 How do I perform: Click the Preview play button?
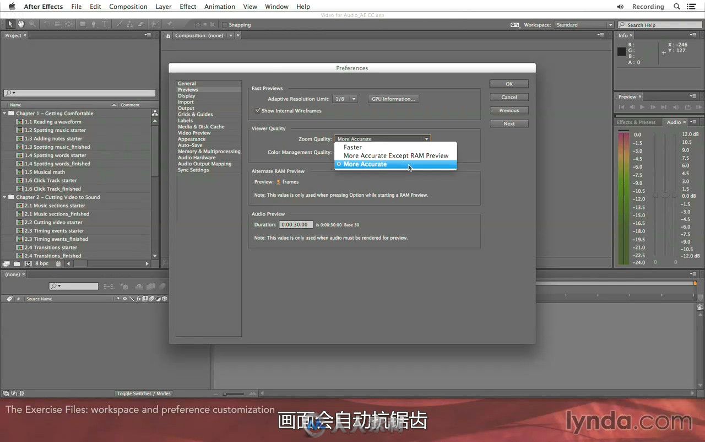click(x=642, y=107)
